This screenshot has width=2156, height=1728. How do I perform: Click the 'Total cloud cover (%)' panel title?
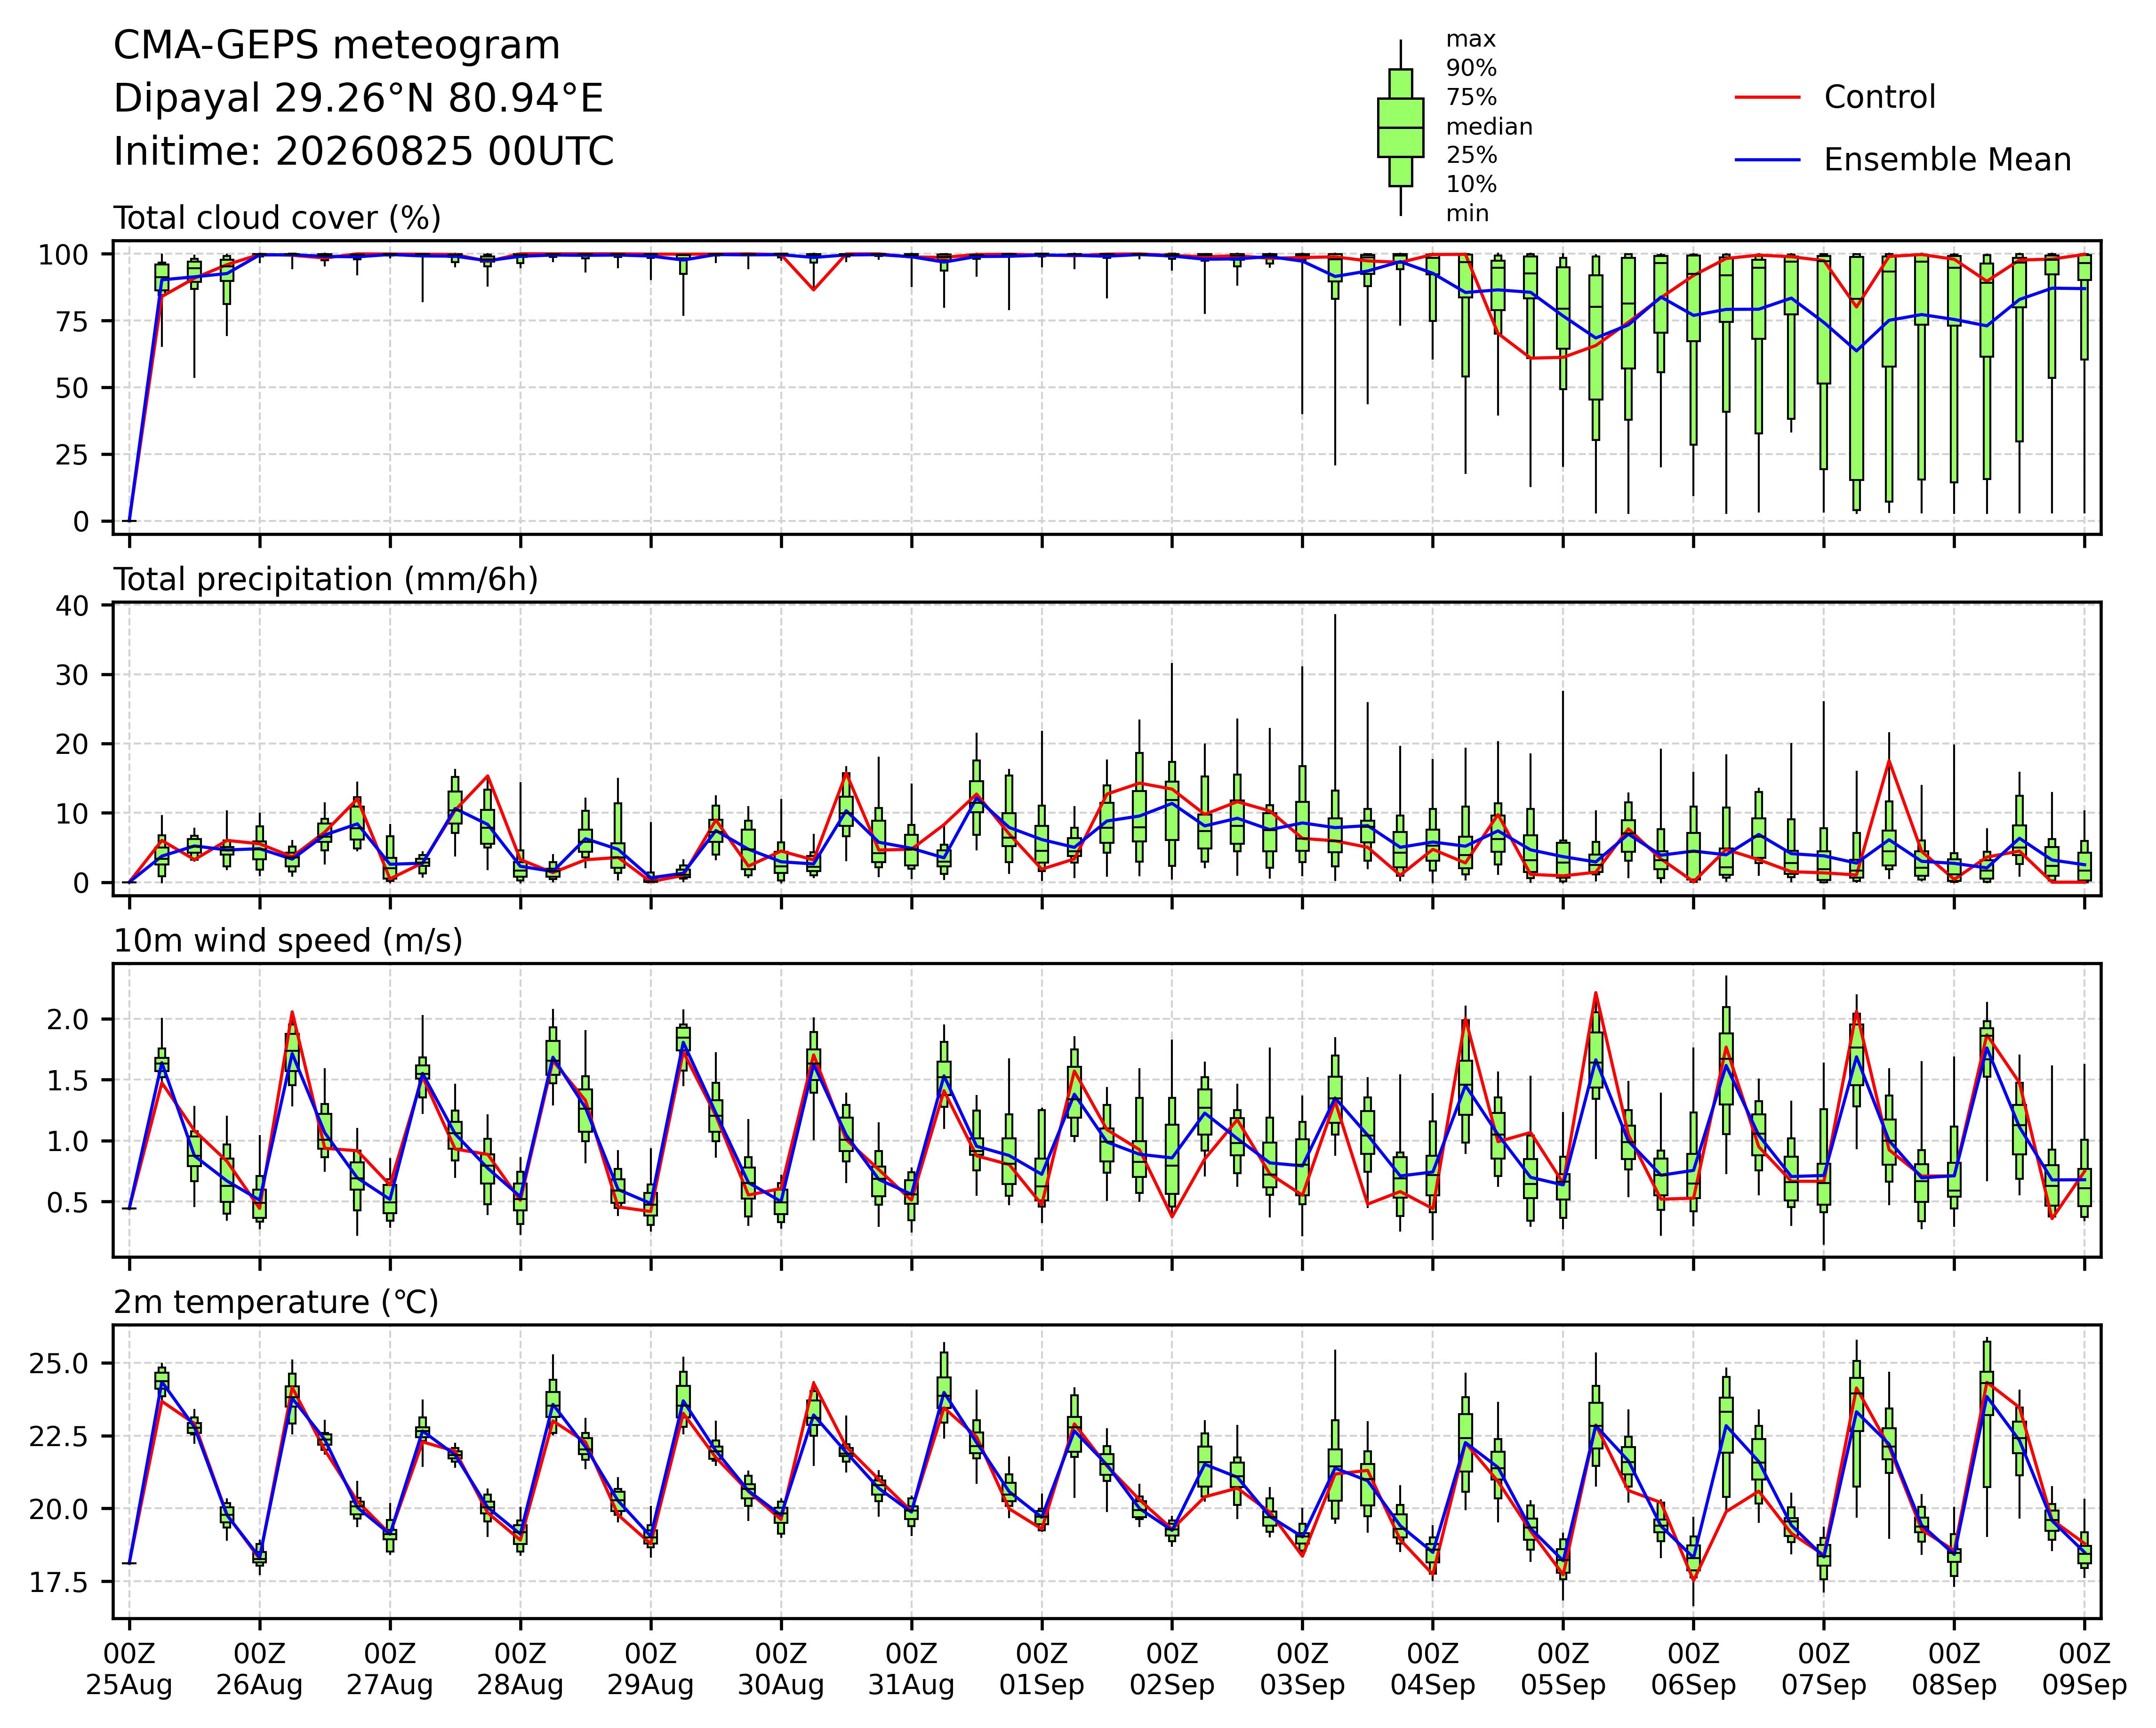click(277, 218)
